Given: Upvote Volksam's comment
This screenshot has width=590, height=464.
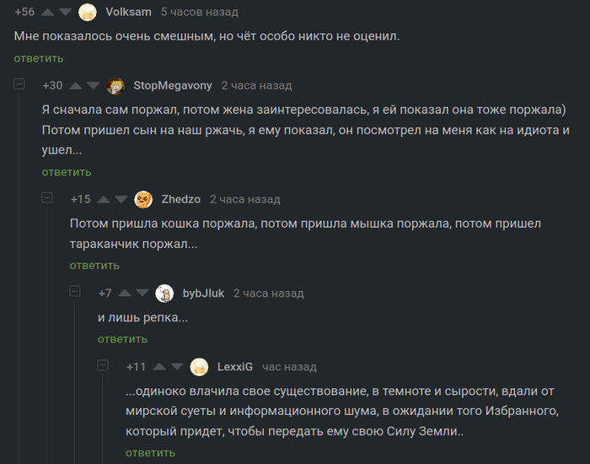Looking at the screenshot, I should pos(47,12).
